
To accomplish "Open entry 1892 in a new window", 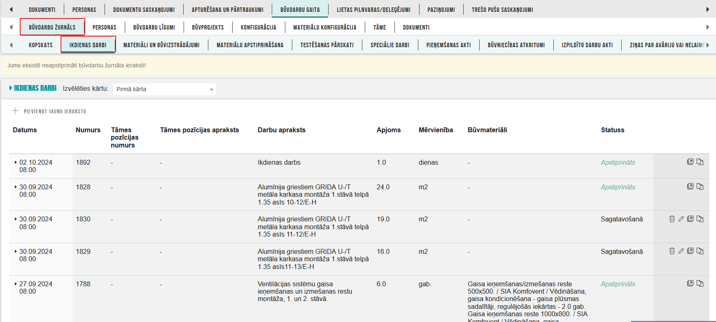I will [x=690, y=162].
